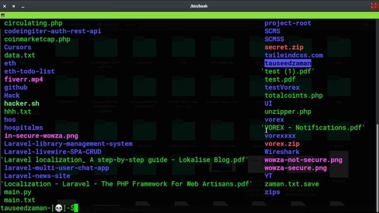
Task: Click the secret.zip archive name
Action: pos(284,47)
